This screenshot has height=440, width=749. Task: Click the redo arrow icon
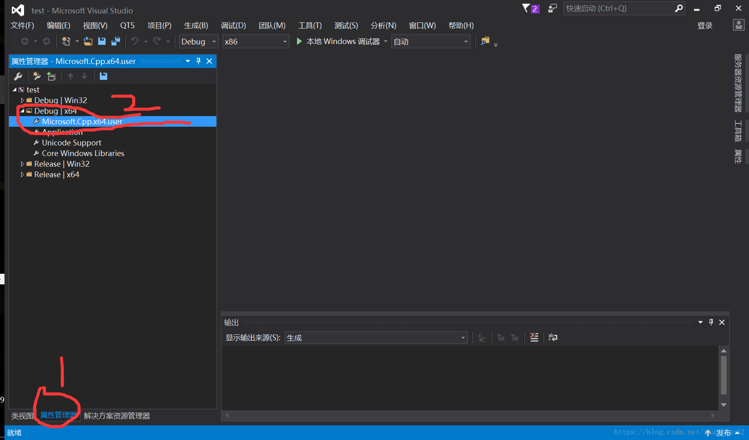click(157, 41)
